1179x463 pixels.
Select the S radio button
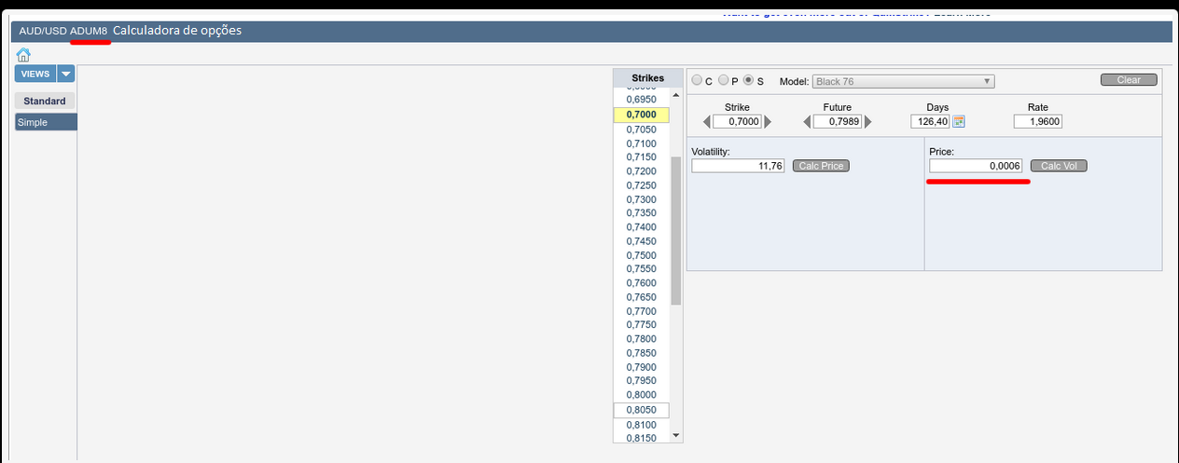[x=748, y=81]
